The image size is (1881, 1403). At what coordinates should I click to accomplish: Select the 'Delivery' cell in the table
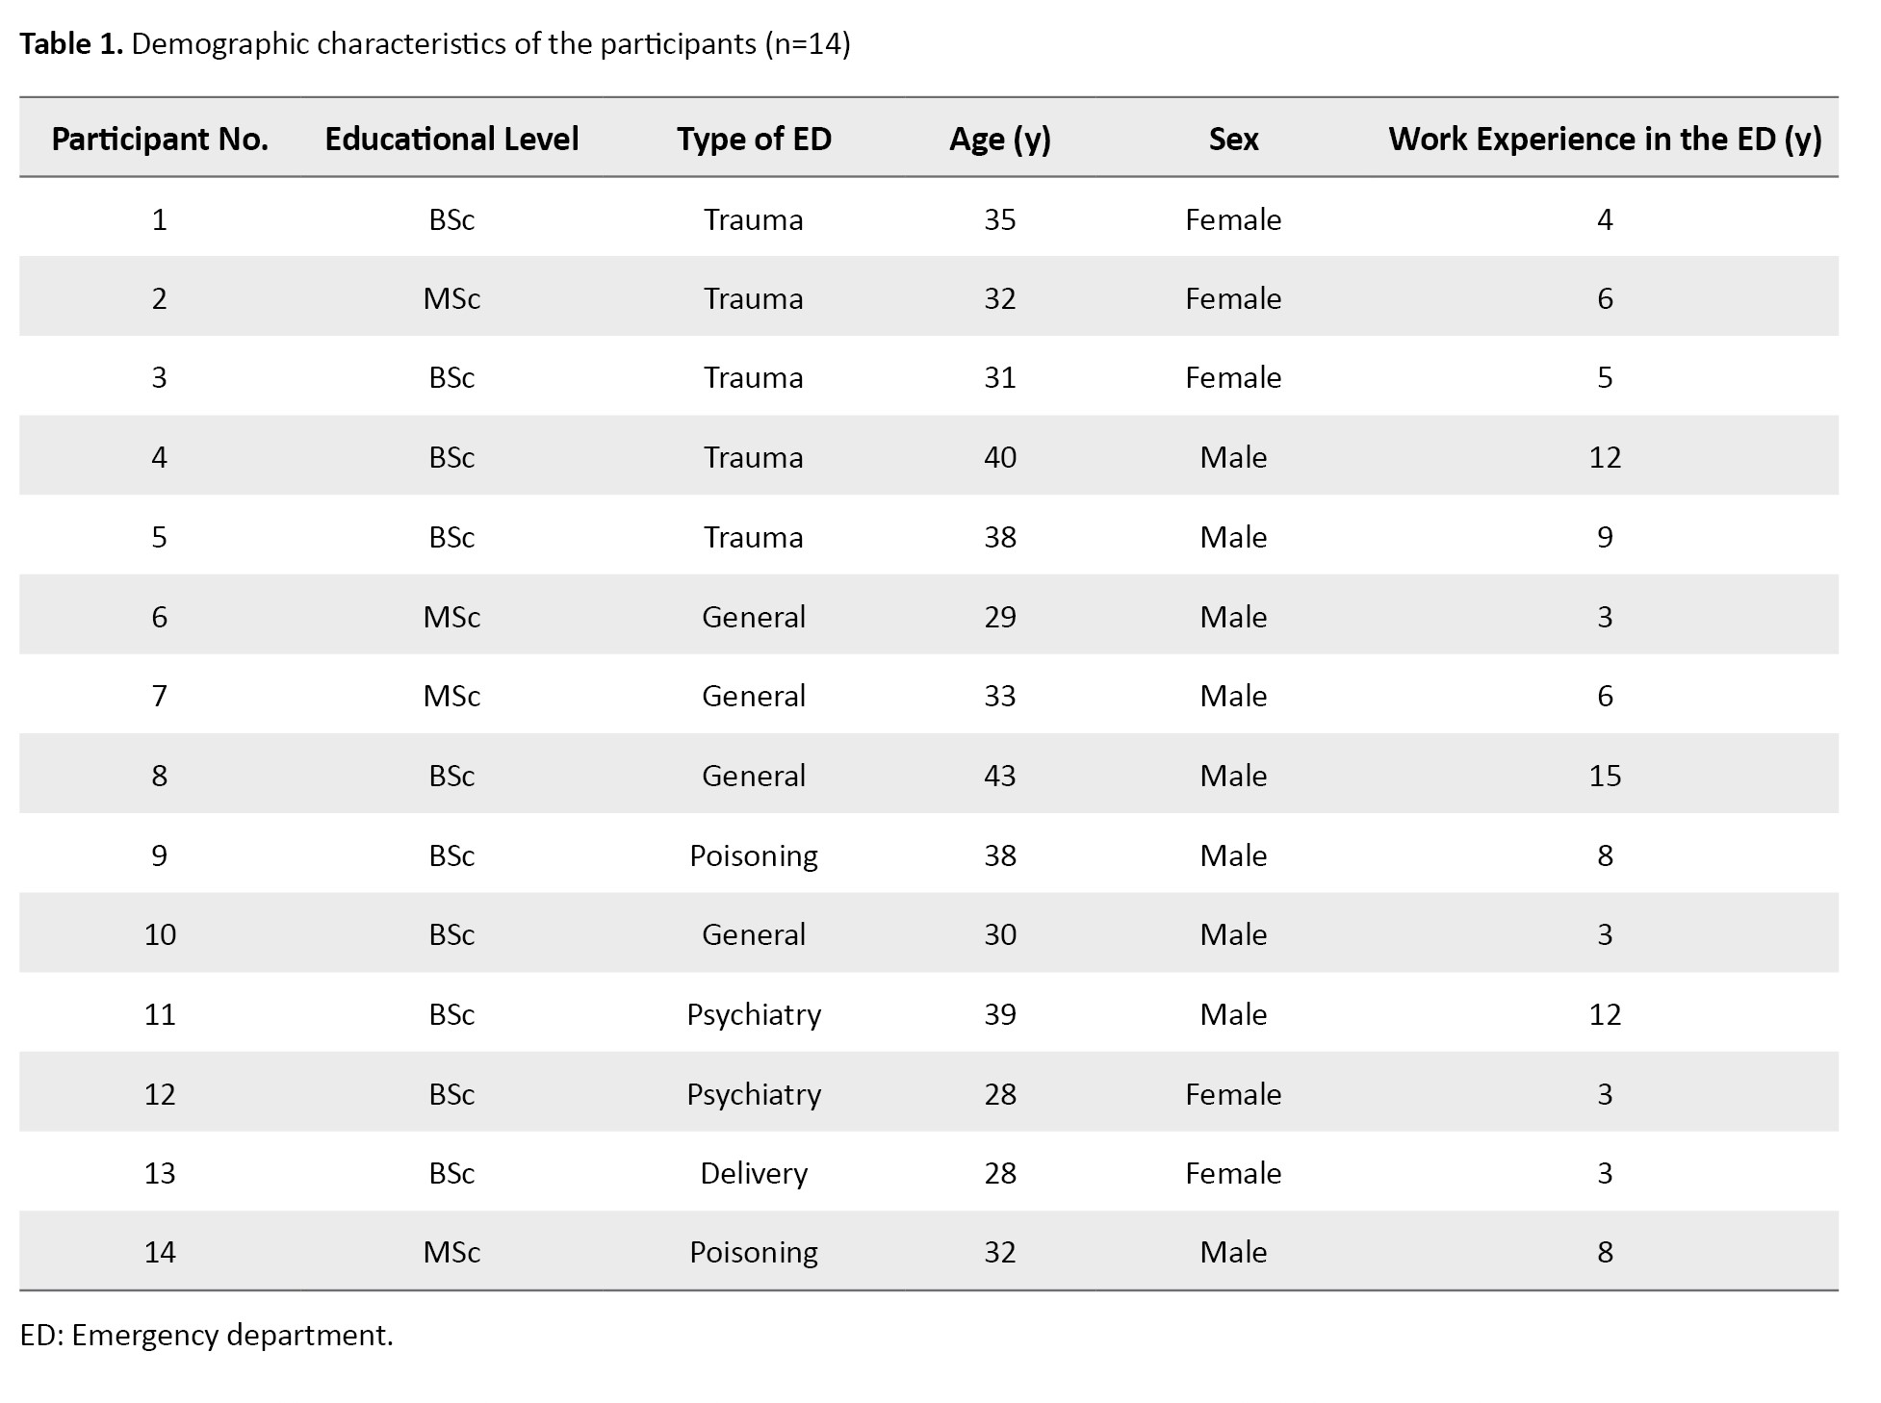(754, 1173)
